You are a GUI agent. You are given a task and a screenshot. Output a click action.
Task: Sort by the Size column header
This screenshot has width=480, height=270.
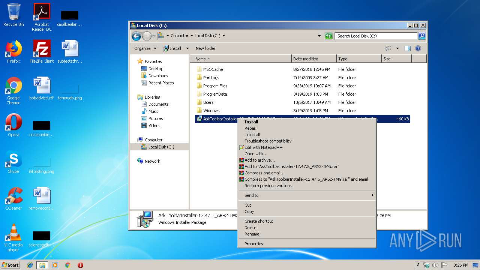point(396,59)
